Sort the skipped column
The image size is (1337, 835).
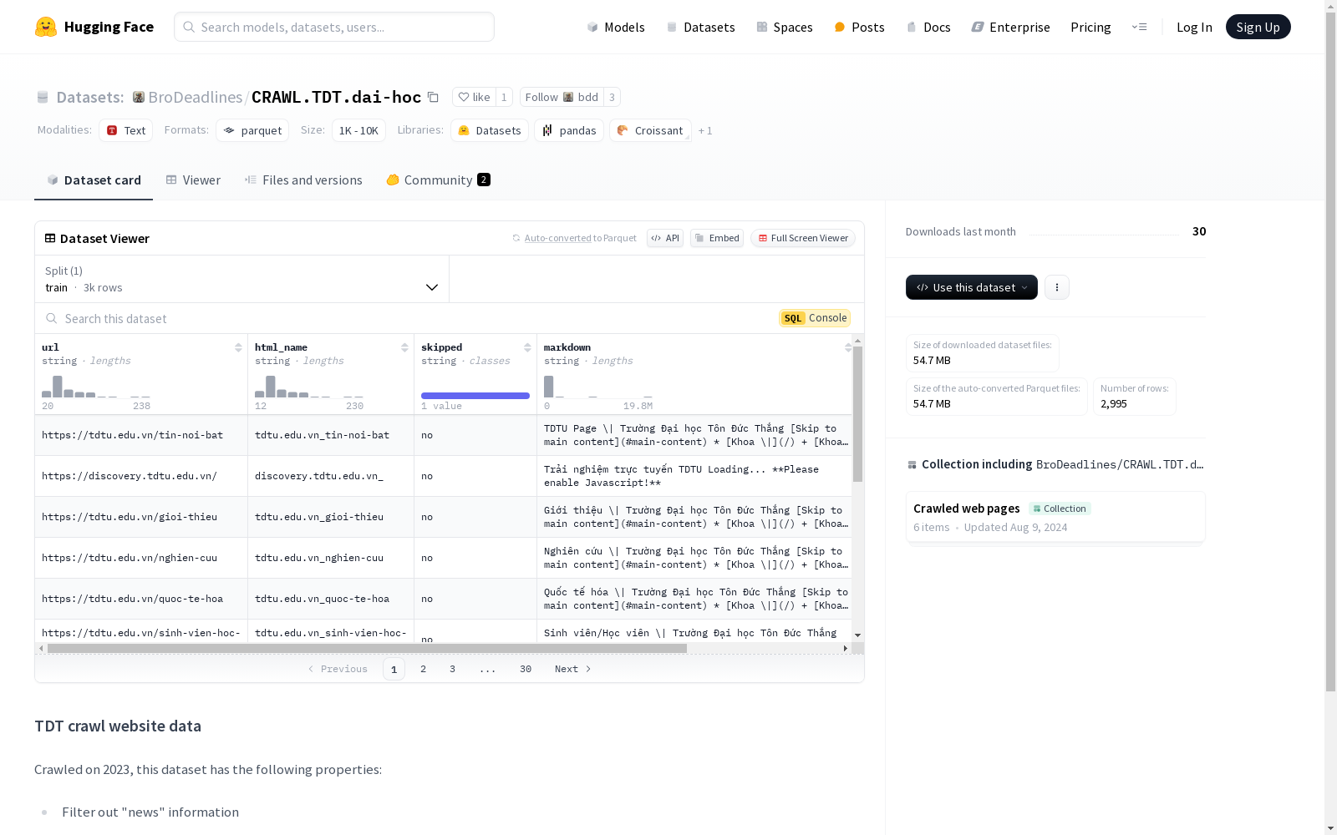pos(527,347)
